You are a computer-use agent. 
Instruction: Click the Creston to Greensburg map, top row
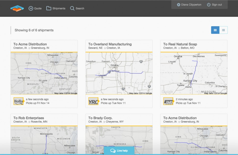point(44,73)
